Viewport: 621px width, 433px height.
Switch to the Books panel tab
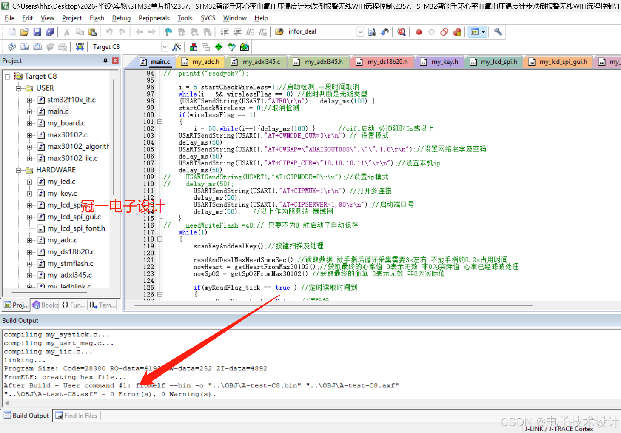point(45,305)
